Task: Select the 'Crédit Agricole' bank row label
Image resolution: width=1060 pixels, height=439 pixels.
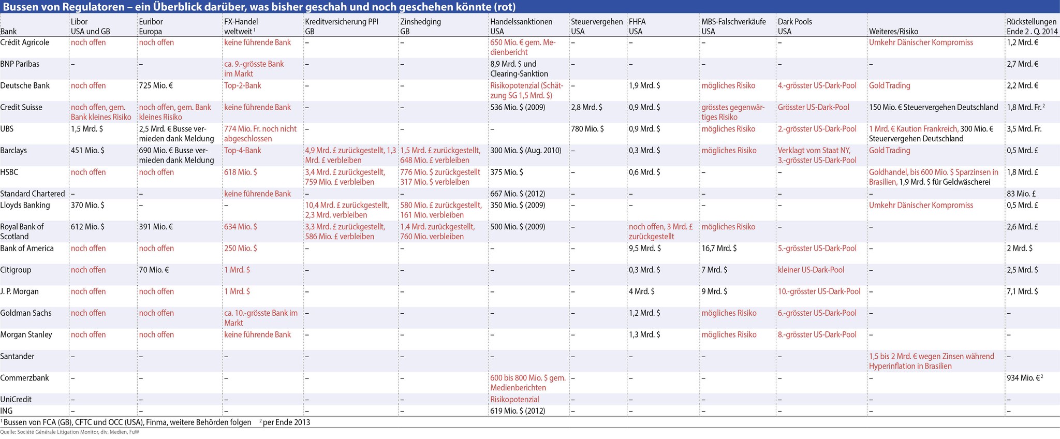Action: tap(25, 42)
